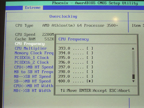This screenshot has width=144, height=108.
Task: Select the 393.0 frequency option
Action: pos(75,48)
